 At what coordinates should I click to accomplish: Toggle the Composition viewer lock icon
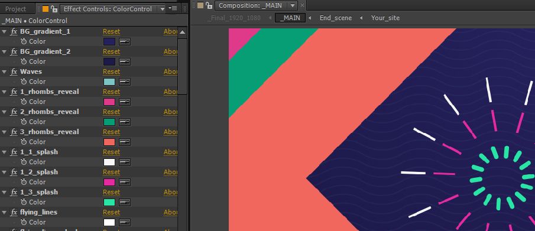(209, 5)
